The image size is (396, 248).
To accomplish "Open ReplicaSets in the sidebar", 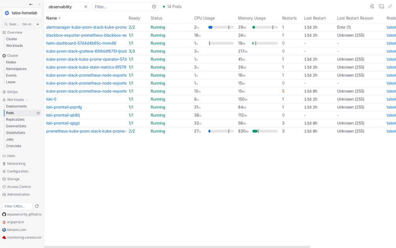I will point(15,119).
